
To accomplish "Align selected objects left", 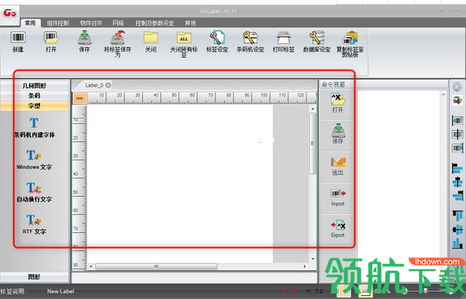I will click(x=457, y=169).
